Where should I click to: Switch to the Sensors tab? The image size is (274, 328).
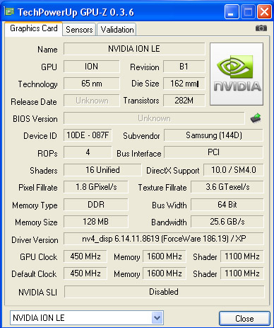coord(79,30)
